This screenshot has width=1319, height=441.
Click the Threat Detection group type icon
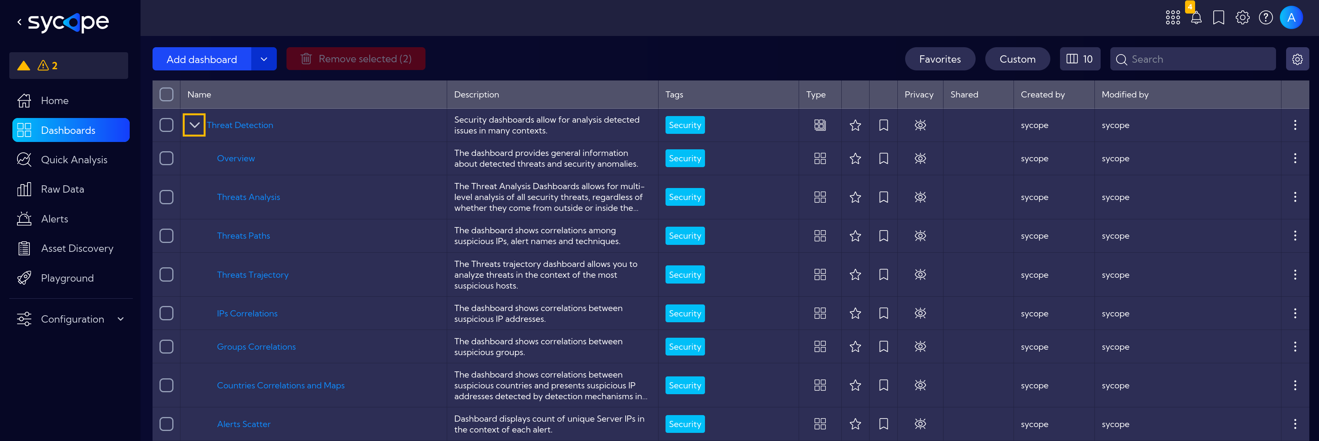pos(820,125)
